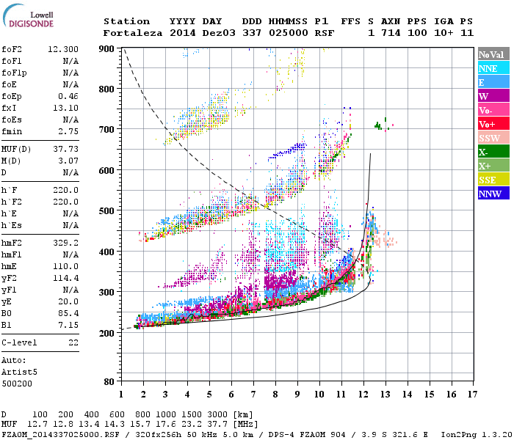Click the day number 337
Screen dimensions: 514x440
(252, 33)
